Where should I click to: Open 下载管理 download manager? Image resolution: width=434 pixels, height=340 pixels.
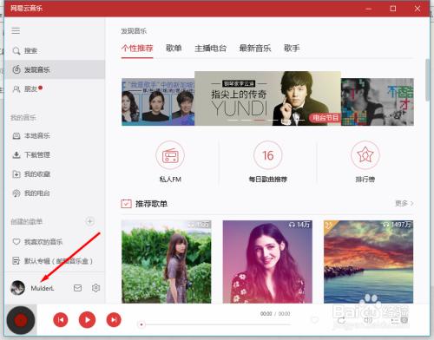(55, 155)
